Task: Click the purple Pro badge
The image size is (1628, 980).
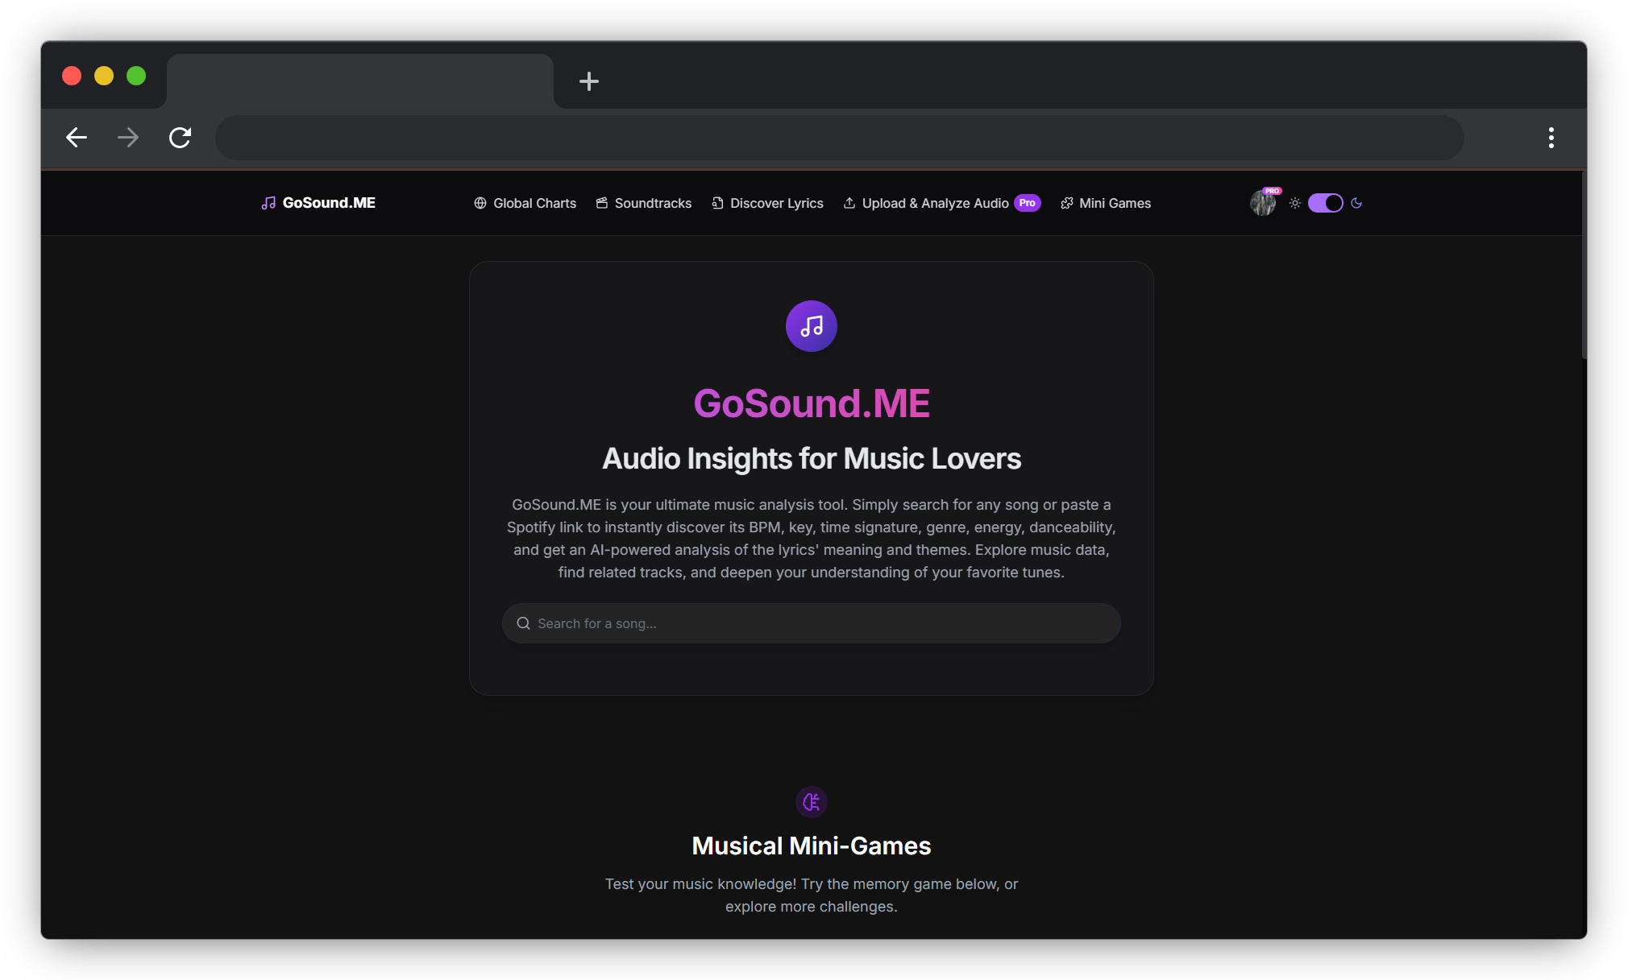Action: point(1027,203)
